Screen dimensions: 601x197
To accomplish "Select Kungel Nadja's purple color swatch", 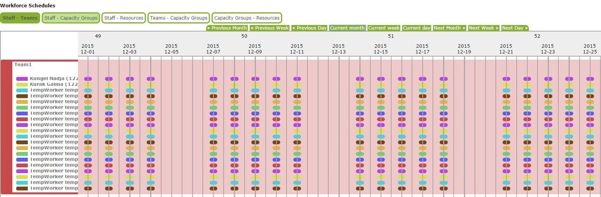I will [x=22, y=79].
